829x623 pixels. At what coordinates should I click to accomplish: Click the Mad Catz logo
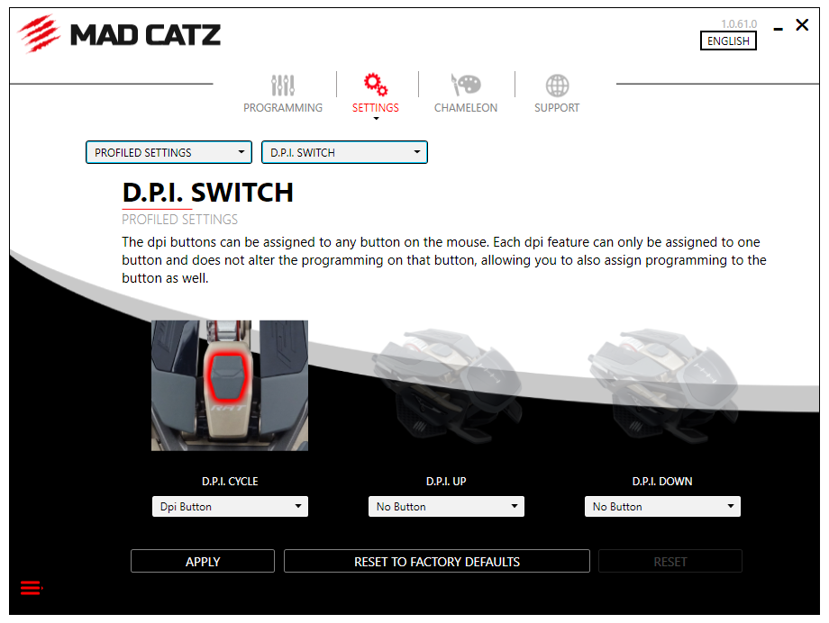[120, 34]
